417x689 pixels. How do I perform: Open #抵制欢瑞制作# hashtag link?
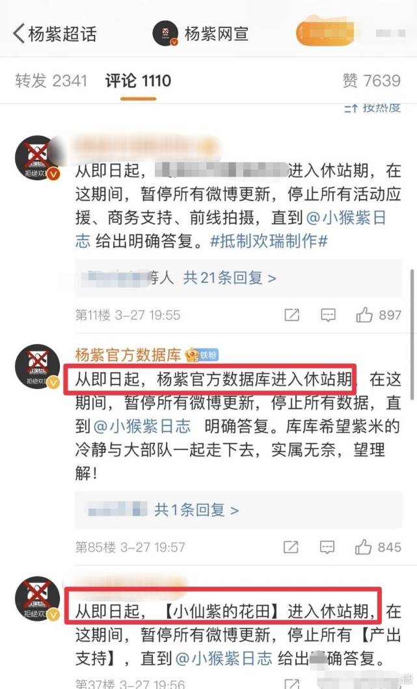pyautogui.click(x=269, y=241)
